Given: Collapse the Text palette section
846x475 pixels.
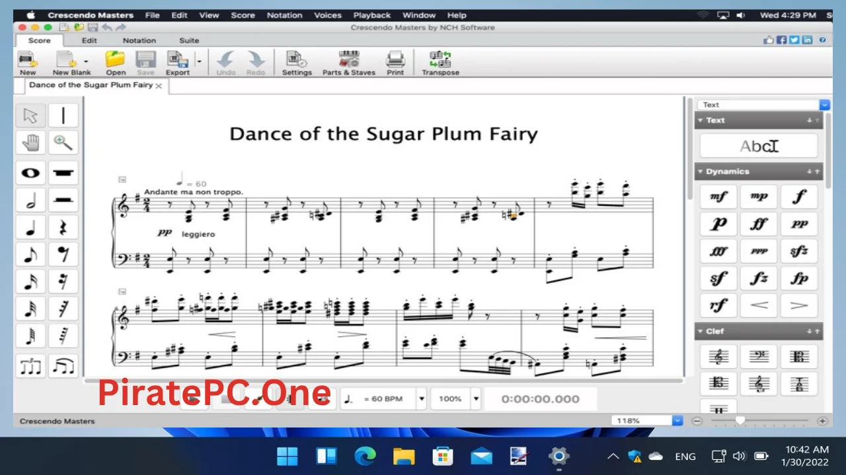Looking at the screenshot, I should click(700, 120).
